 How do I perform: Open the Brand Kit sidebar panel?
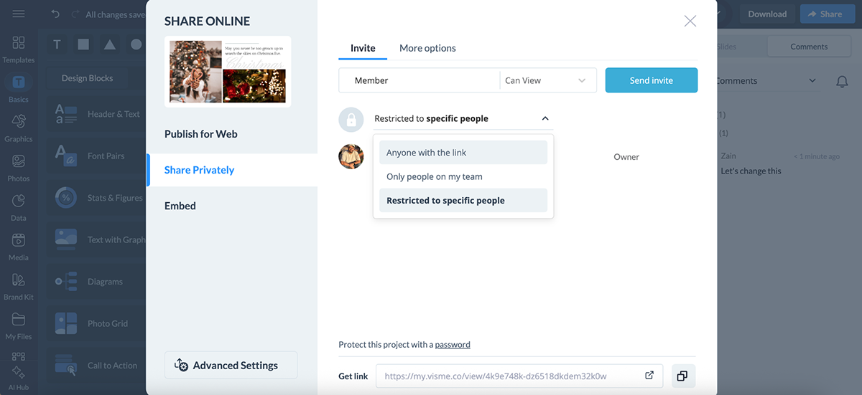click(x=19, y=285)
